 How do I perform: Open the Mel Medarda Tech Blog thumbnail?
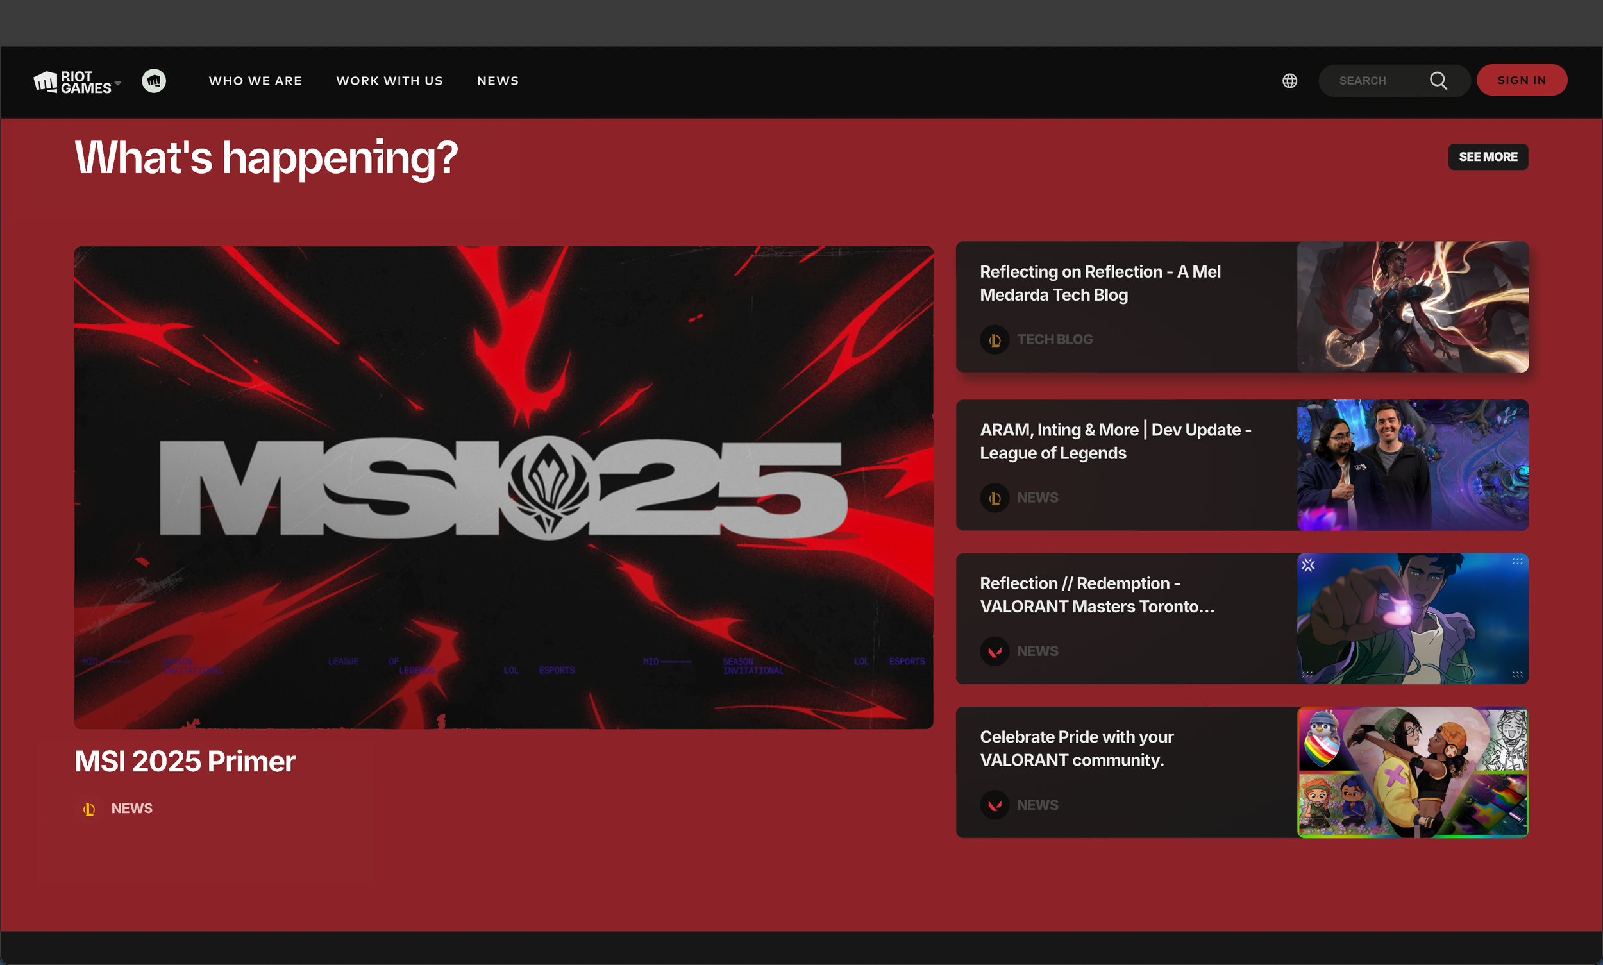[1412, 307]
